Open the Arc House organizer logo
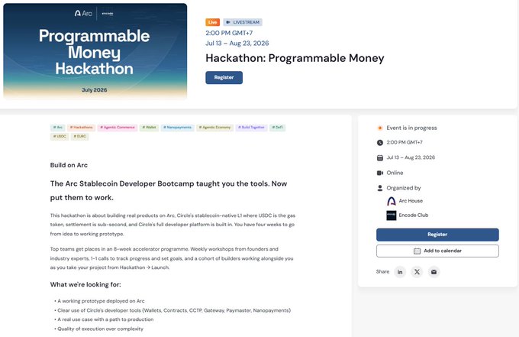Image resolution: width=519 pixels, height=337 pixels. [392, 201]
